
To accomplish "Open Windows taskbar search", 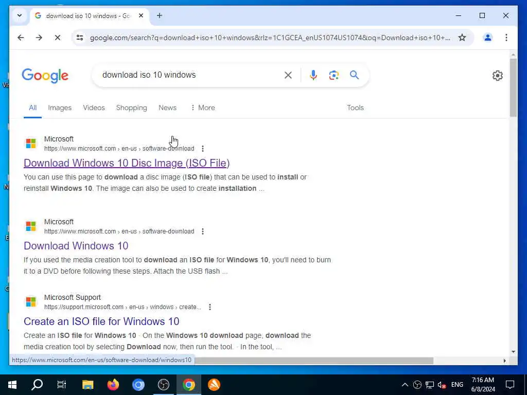I will [37, 385].
